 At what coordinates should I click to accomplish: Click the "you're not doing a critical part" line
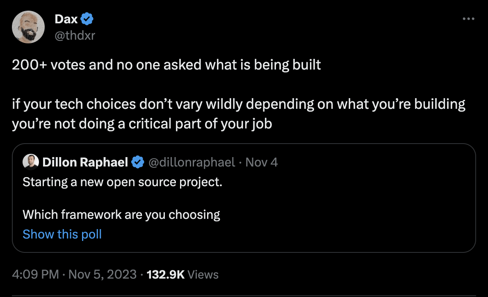[x=142, y=124]
